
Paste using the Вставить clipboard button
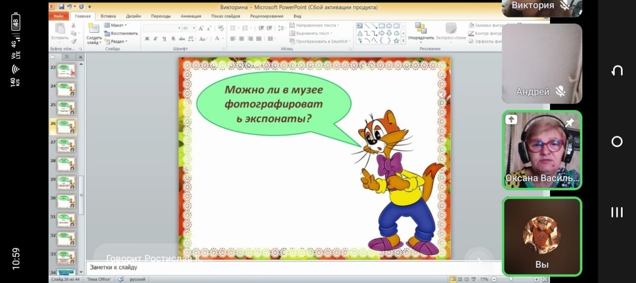(x=60, y=32)
